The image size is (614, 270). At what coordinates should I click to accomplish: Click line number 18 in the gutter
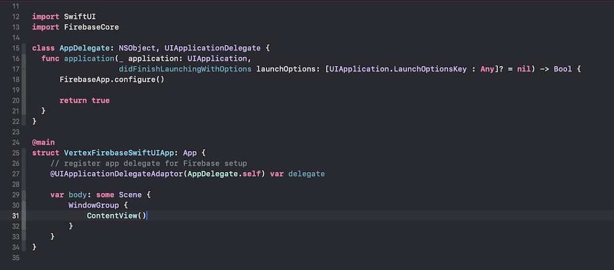click(16, 80)
